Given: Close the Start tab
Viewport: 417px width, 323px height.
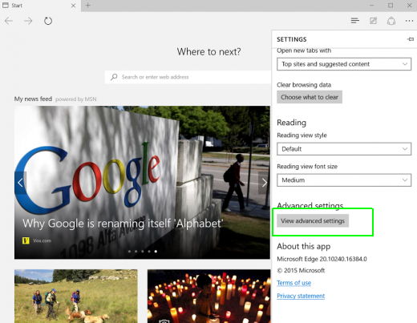Looking at the screenshot, I should [73, 6].
